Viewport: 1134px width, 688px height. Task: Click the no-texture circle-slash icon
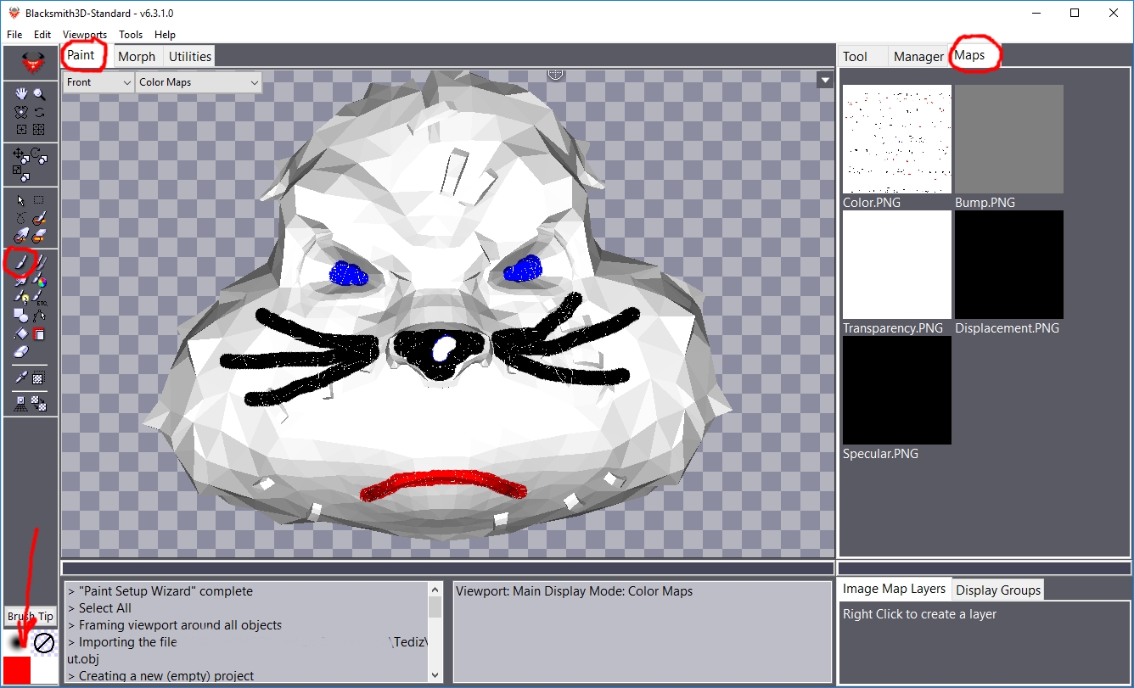(x=44, y=644)
